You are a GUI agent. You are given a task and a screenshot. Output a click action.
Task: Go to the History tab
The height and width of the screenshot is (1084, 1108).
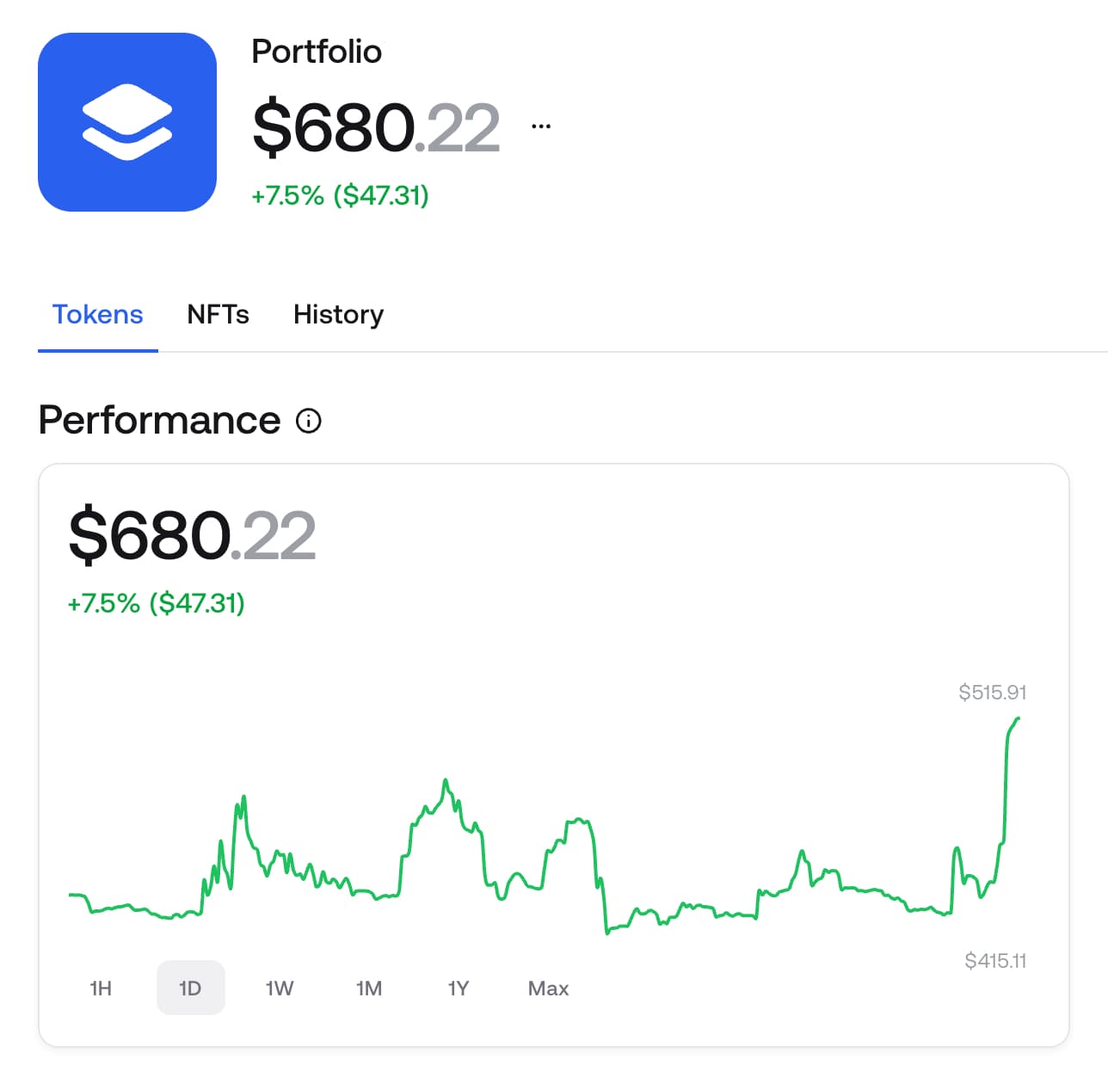pos(338,315)
